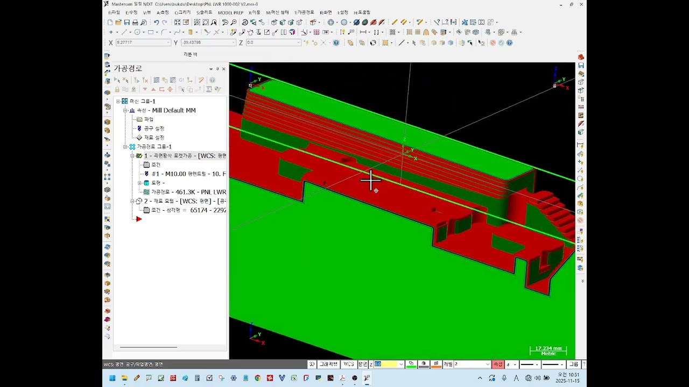
Task: Click the G1 post-process icon
Action: pos(181,80)
